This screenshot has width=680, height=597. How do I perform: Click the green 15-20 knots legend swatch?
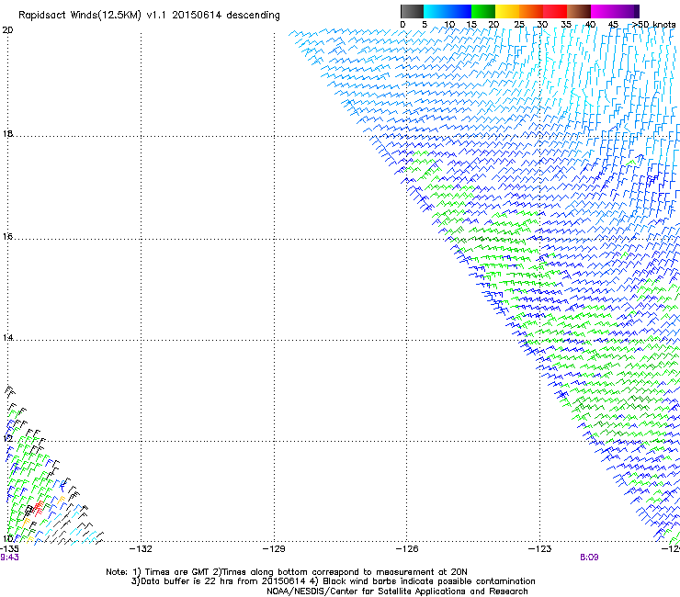tap(483, 11)
